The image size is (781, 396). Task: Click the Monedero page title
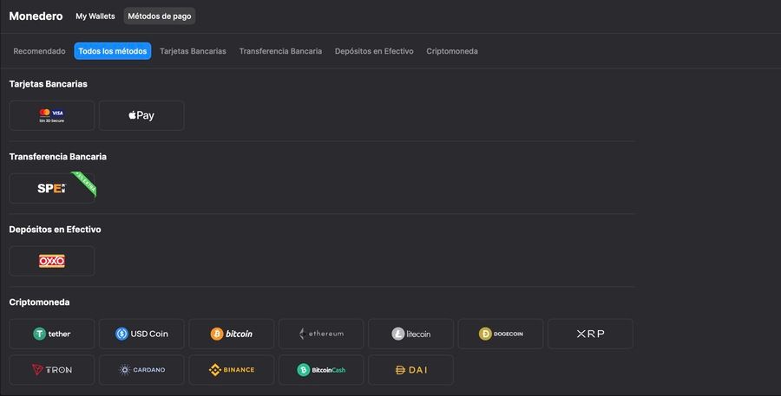coord(36,16)
